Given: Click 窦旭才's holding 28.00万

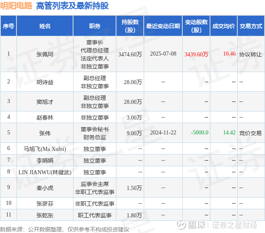Looking at the screenshot, I should click(132, 102).
